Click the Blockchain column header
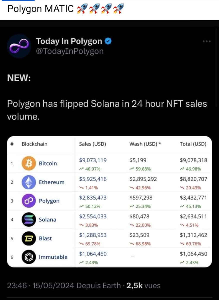219x300 pixels. [x=34, y=144]
